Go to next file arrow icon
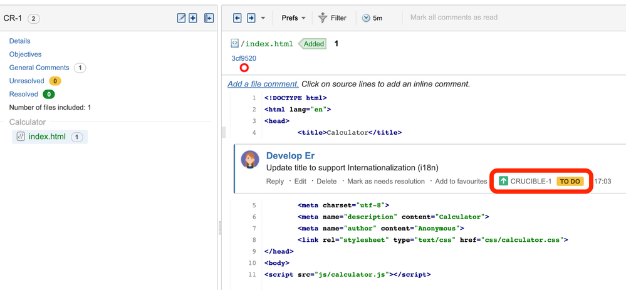 point(251,18)
